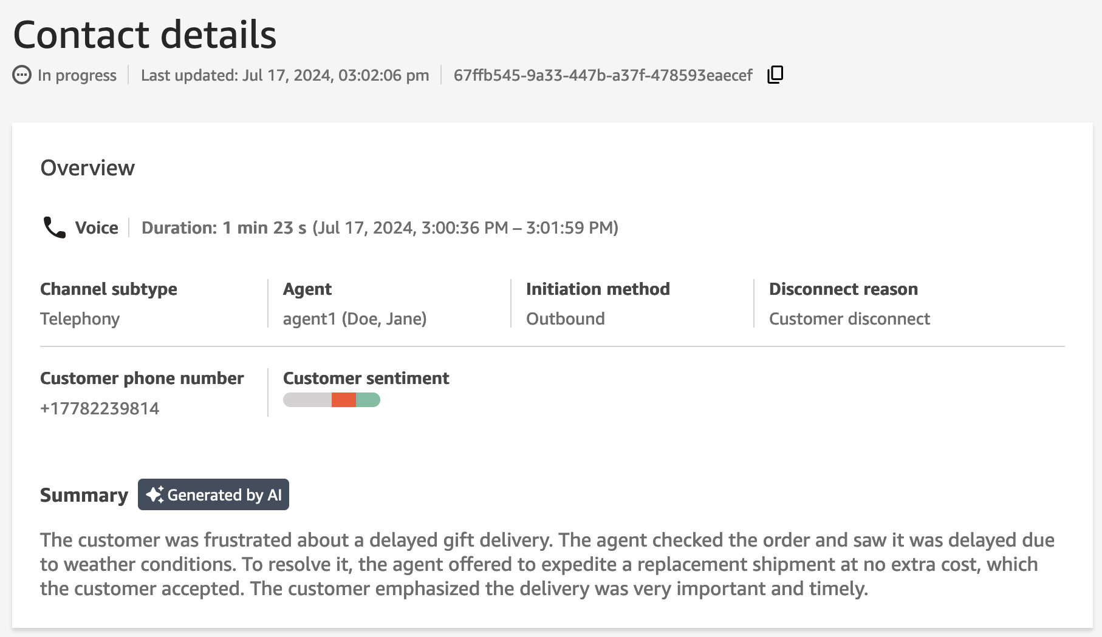Viewport: 1102px width, 637px height.
Task: Click the AI-generated summary paragraph
Action: tap(547, 564)
